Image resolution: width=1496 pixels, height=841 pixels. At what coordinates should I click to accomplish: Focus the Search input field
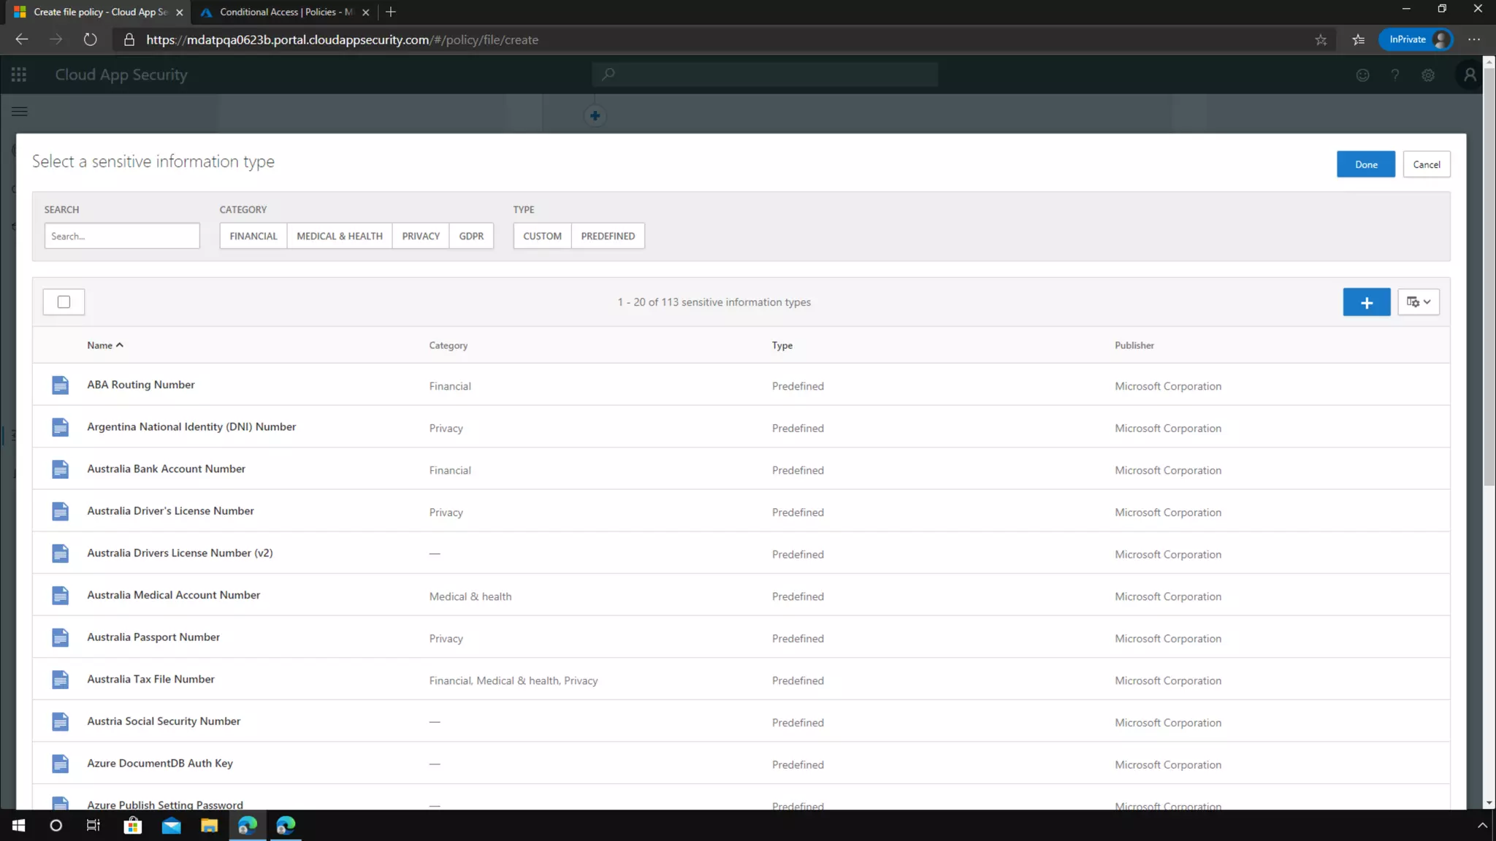click(x=122, y=236)
